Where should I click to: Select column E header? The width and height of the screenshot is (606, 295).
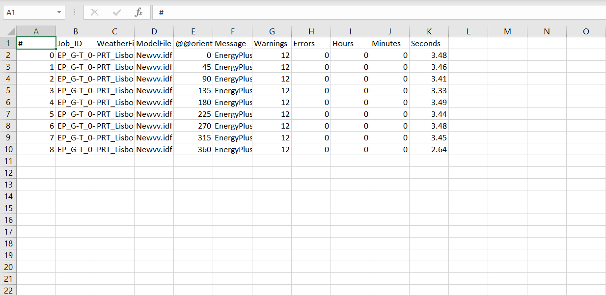[193, 31]
